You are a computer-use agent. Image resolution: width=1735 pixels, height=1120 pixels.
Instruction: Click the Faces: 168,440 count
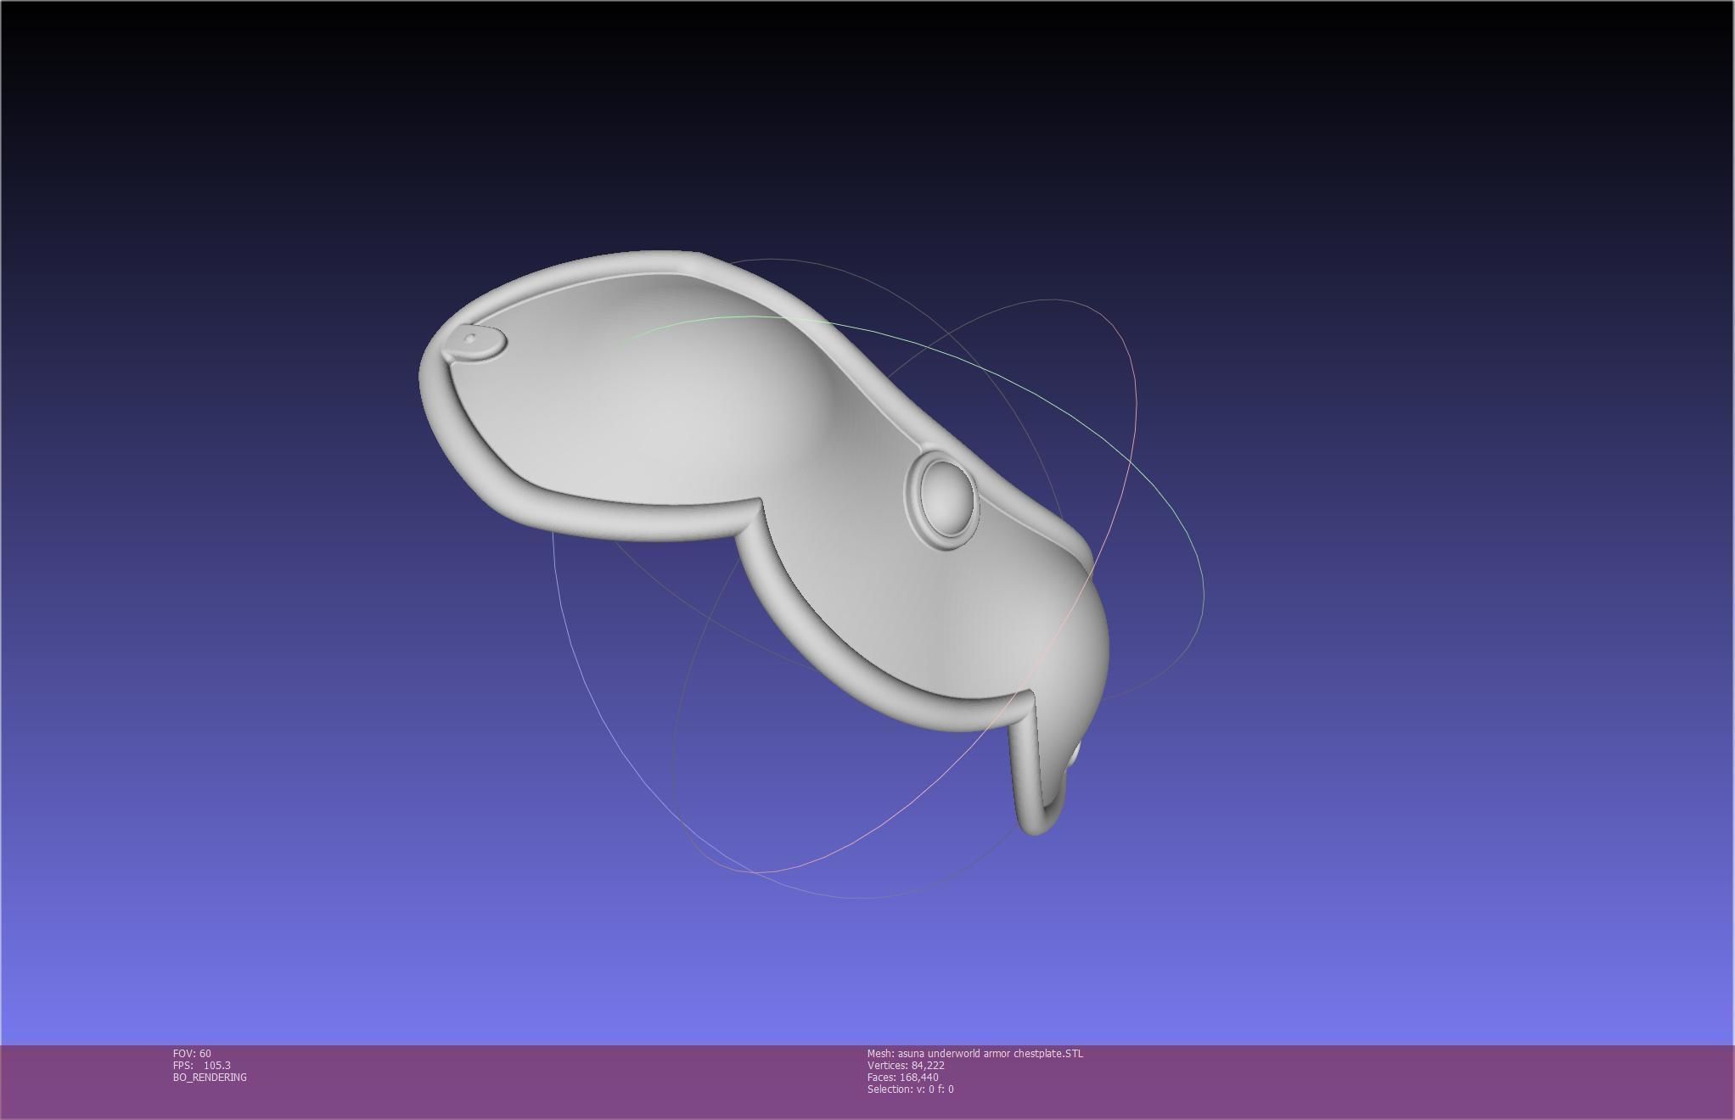coord(902,1077)
